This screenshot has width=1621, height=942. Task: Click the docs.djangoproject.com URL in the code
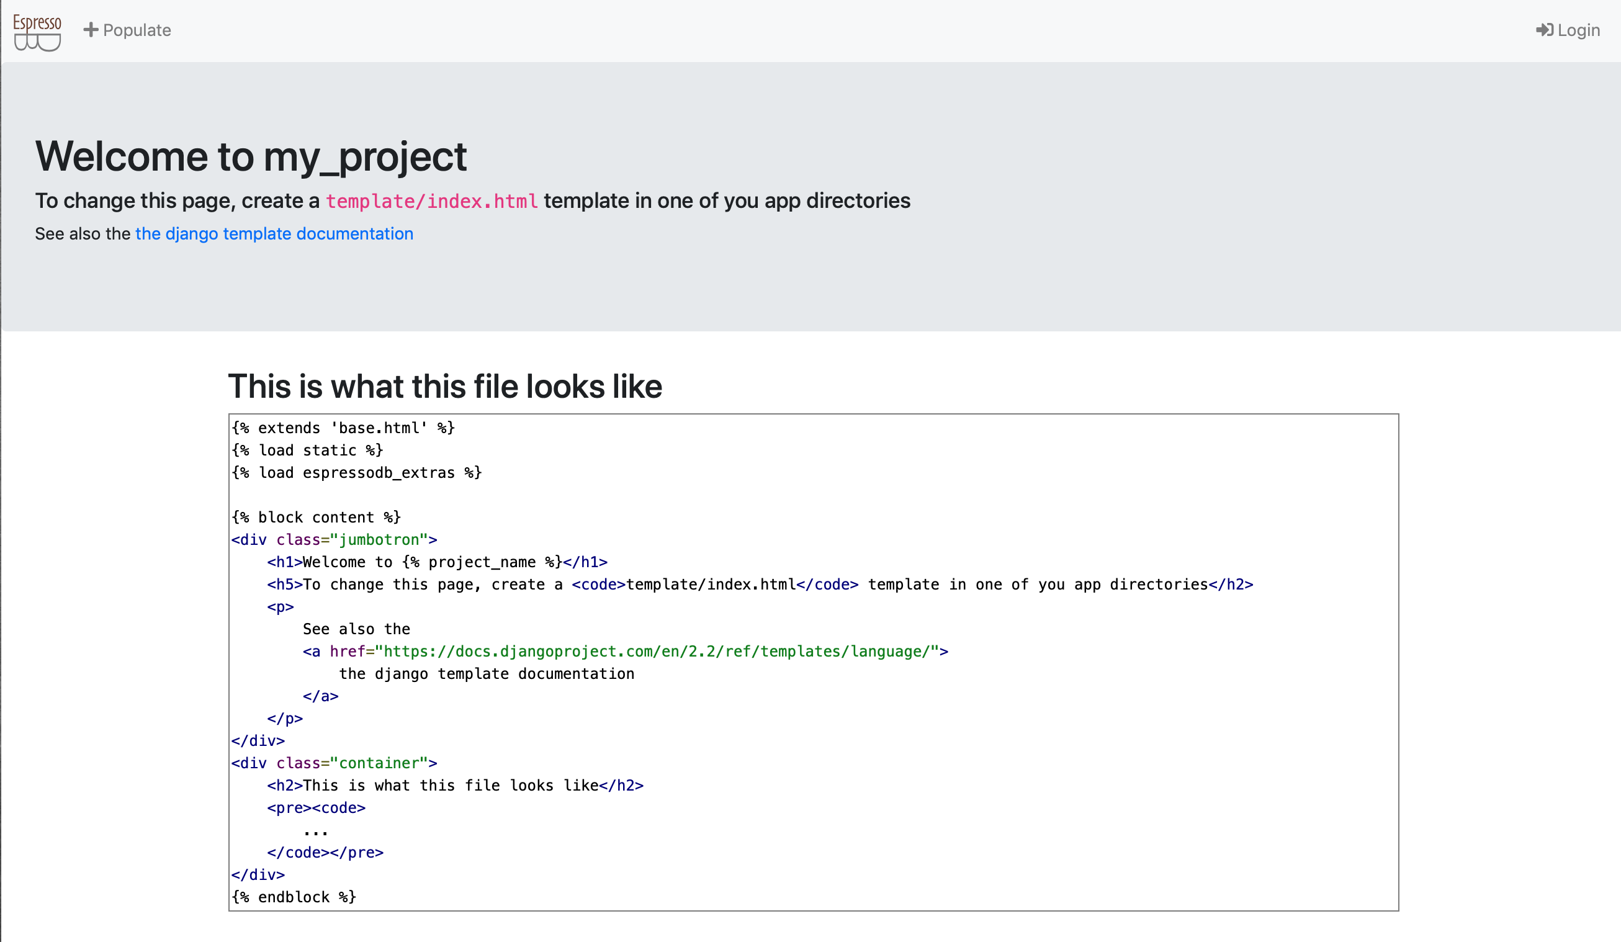pos(656,652)
